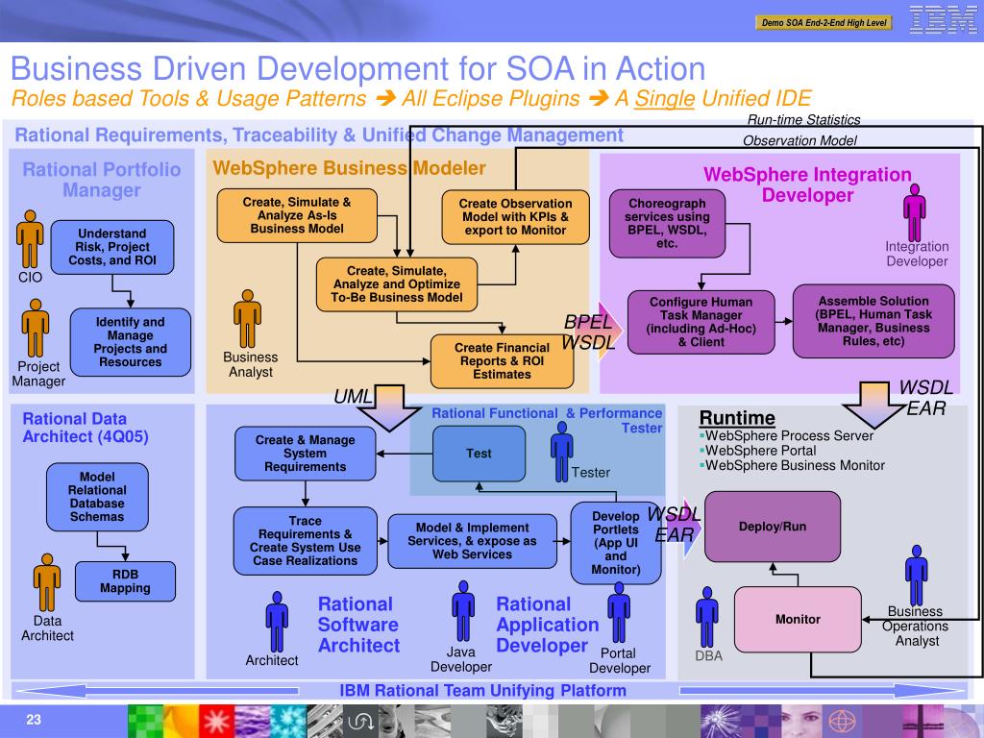Viewport: 984px width, 738px height.
Task: Click Configure Human Task Manager box
Action: pyautogui.click(x=701, y=322)
